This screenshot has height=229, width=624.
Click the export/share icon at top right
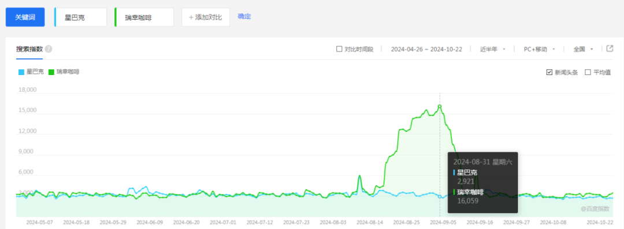(610, 48)
